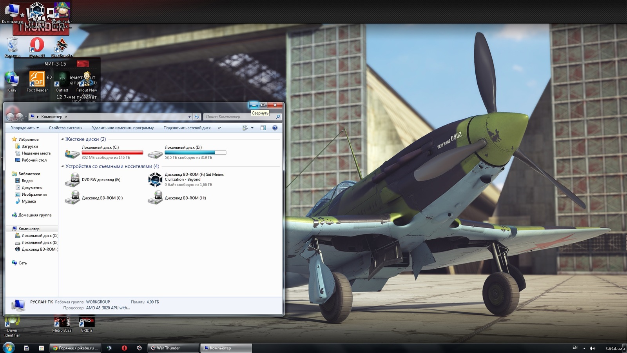Click the arrow before Компьютер in address bar
Viewport: 627px width, 353px height.
[x=38, y=116]
